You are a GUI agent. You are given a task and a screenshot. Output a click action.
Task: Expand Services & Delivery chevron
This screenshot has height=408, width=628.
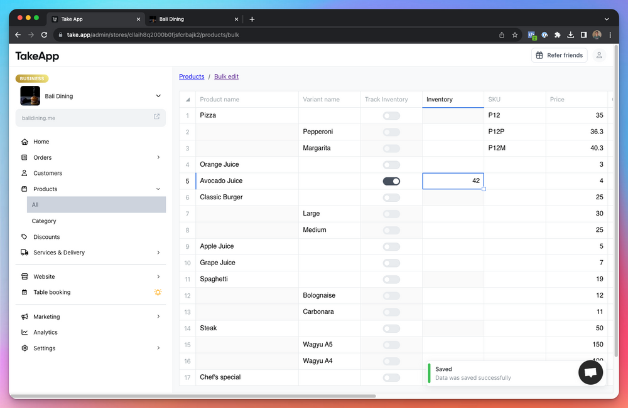click(x=158, y=253)
